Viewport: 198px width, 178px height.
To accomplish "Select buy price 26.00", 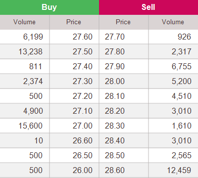I will 83,170.
